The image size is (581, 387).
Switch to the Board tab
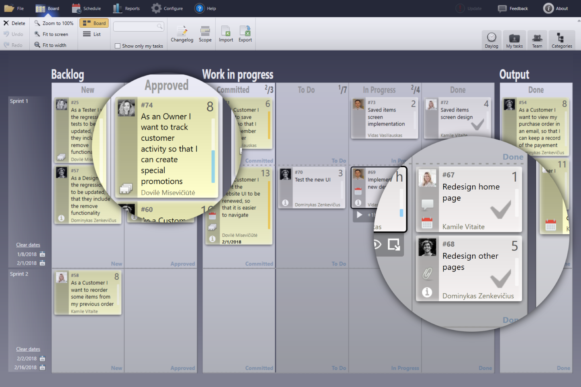click(x=47, y=8)
